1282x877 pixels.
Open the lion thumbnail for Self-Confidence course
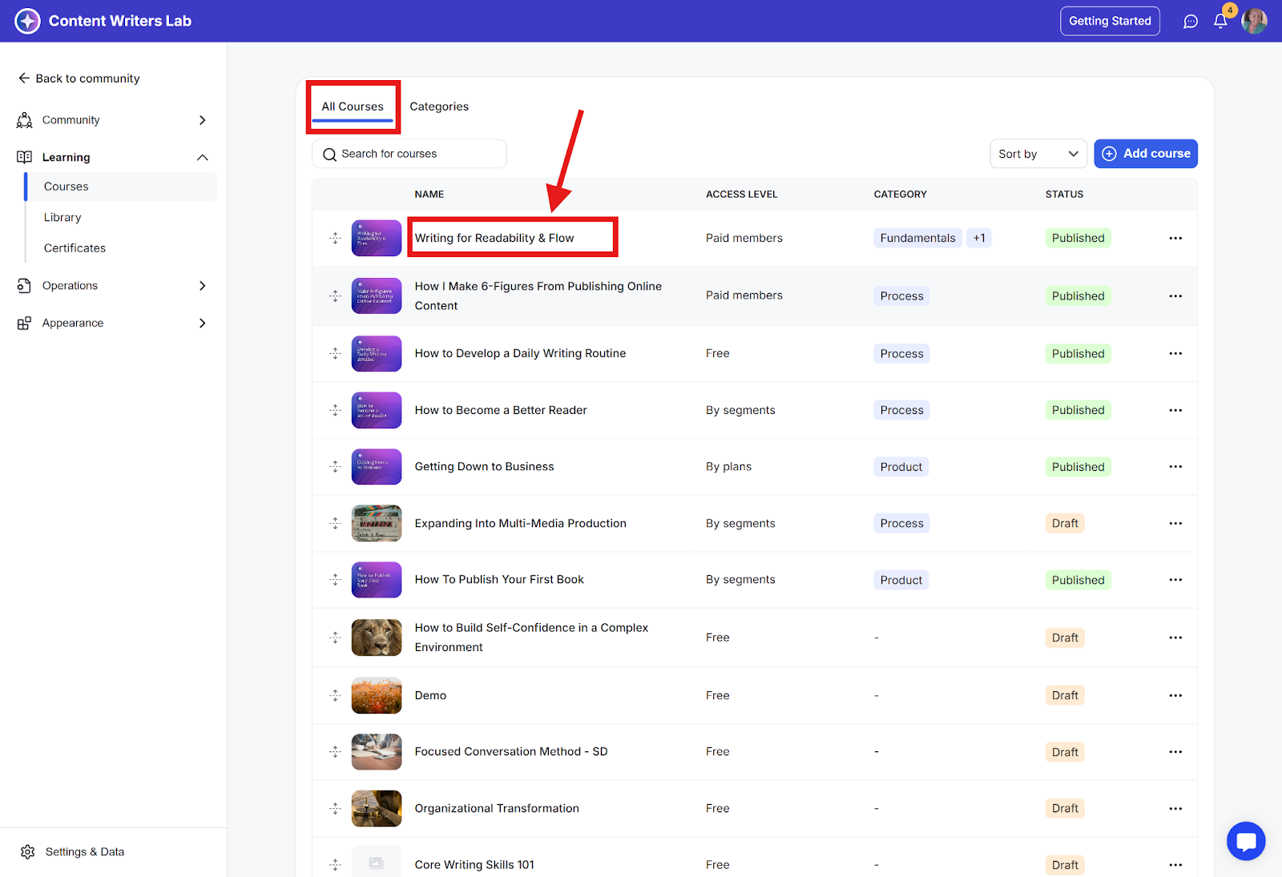pos(376,638)
